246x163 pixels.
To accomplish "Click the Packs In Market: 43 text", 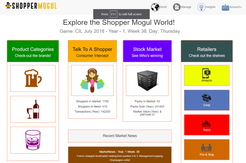I will point(147,101).
